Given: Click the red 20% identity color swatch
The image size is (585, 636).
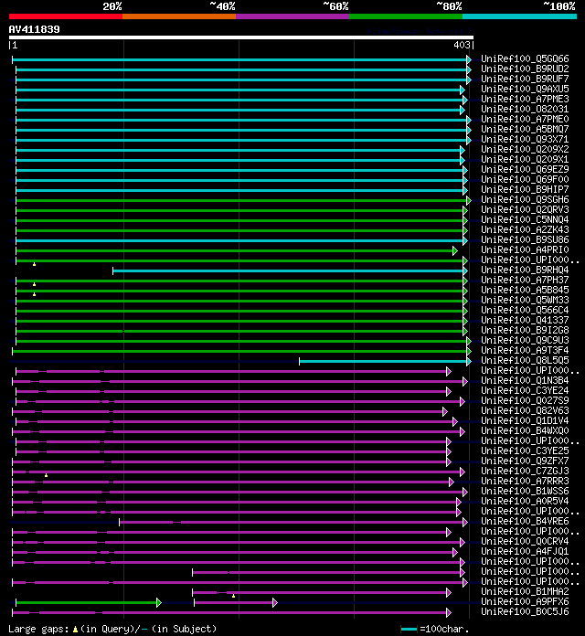Looking at the screenshot, I should click(66, 16).
